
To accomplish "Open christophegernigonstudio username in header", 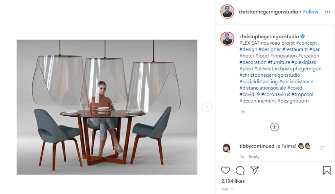I will click(268, 12).
